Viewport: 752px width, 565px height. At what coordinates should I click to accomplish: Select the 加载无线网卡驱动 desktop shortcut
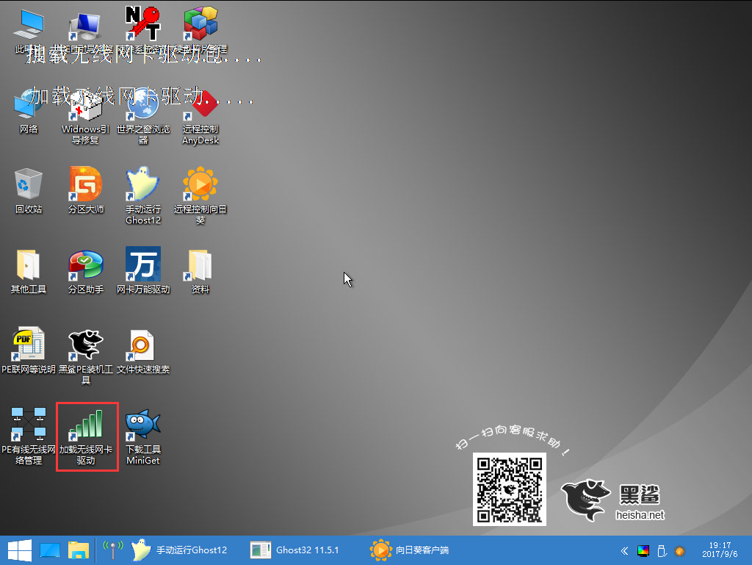pos(86,426)
